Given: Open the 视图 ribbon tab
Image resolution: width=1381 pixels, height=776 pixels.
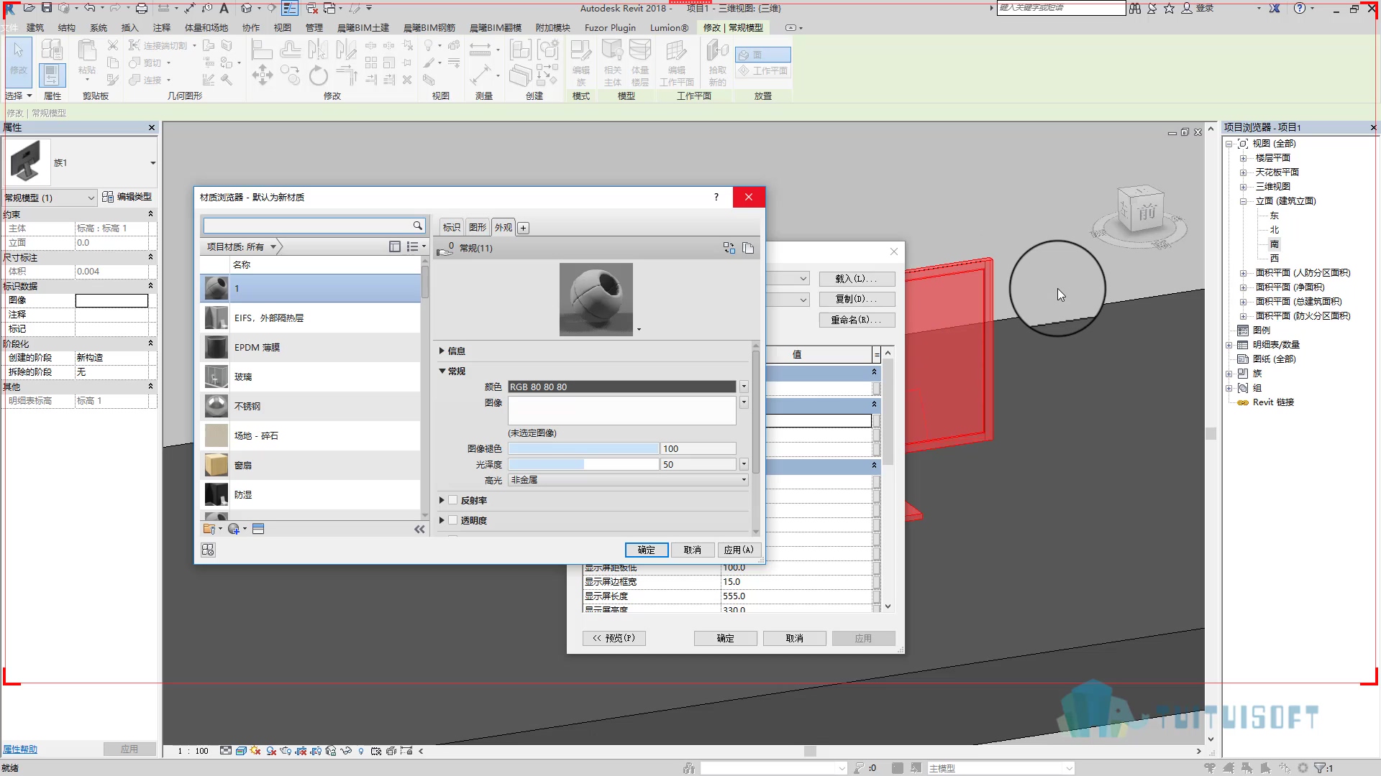Looking at the screenshot, I should click(283, 27).
